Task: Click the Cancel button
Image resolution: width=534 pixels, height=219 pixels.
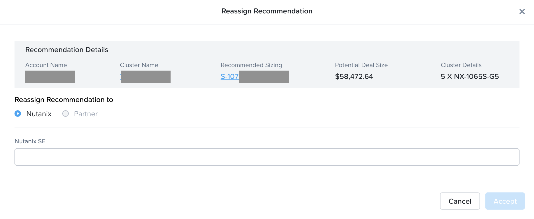Action: point(460,201)
